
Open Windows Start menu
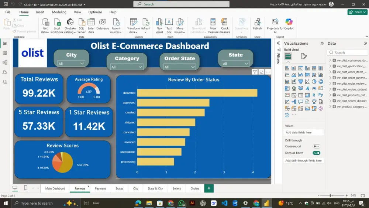click(6, 203)
